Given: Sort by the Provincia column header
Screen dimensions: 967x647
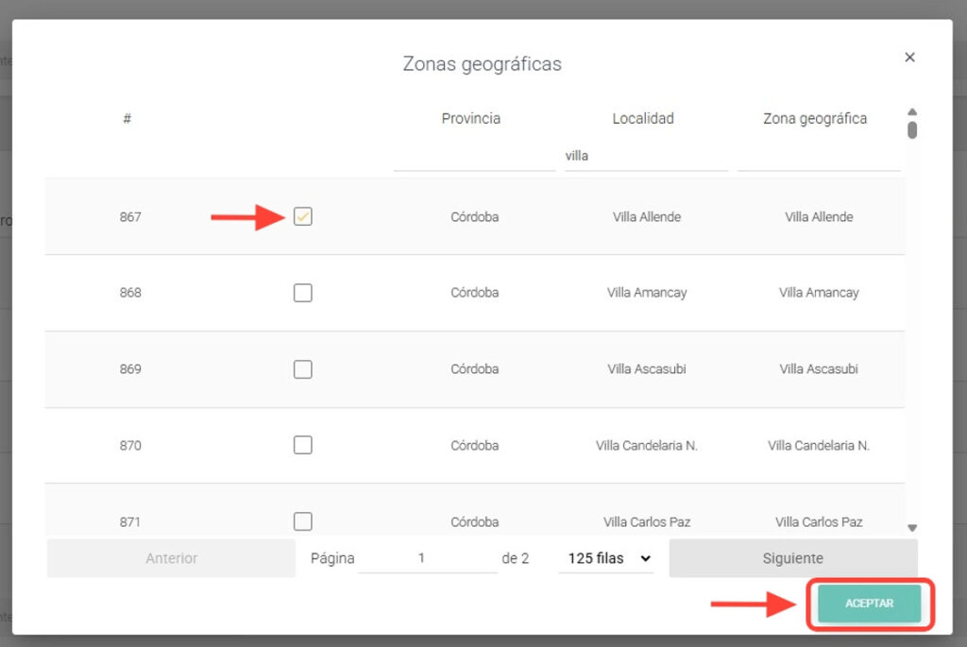Looking at the screenshot, I should pyautogui.click(x=470, y=119).
